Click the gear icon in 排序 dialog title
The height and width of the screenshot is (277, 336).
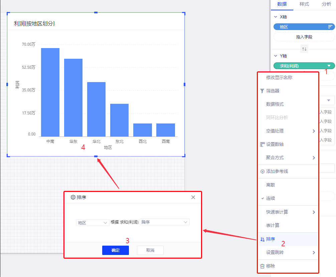pos(73,197)
